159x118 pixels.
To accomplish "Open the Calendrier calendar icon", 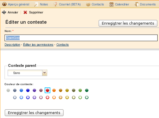I will pos(111,4).
